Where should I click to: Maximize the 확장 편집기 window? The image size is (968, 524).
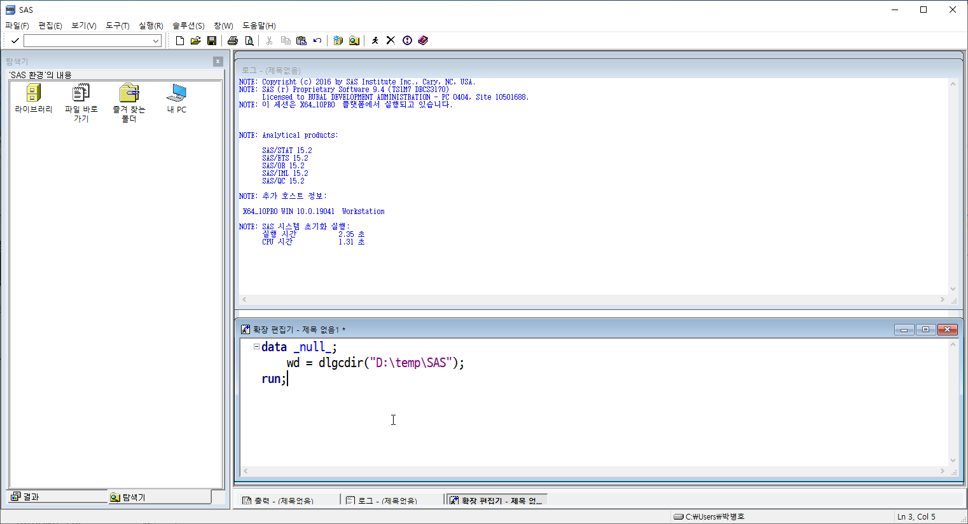pos(925,330)
